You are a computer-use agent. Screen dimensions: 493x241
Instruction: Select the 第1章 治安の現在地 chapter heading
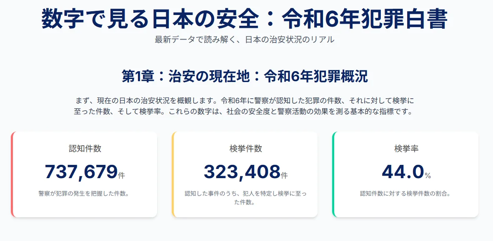[245, 77]
